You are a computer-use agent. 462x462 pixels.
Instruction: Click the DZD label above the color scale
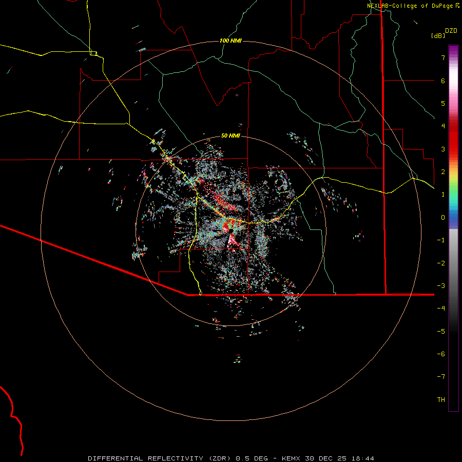point(451,31)
